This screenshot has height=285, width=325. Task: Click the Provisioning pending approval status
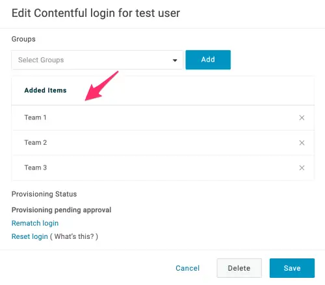click(61, 210)
